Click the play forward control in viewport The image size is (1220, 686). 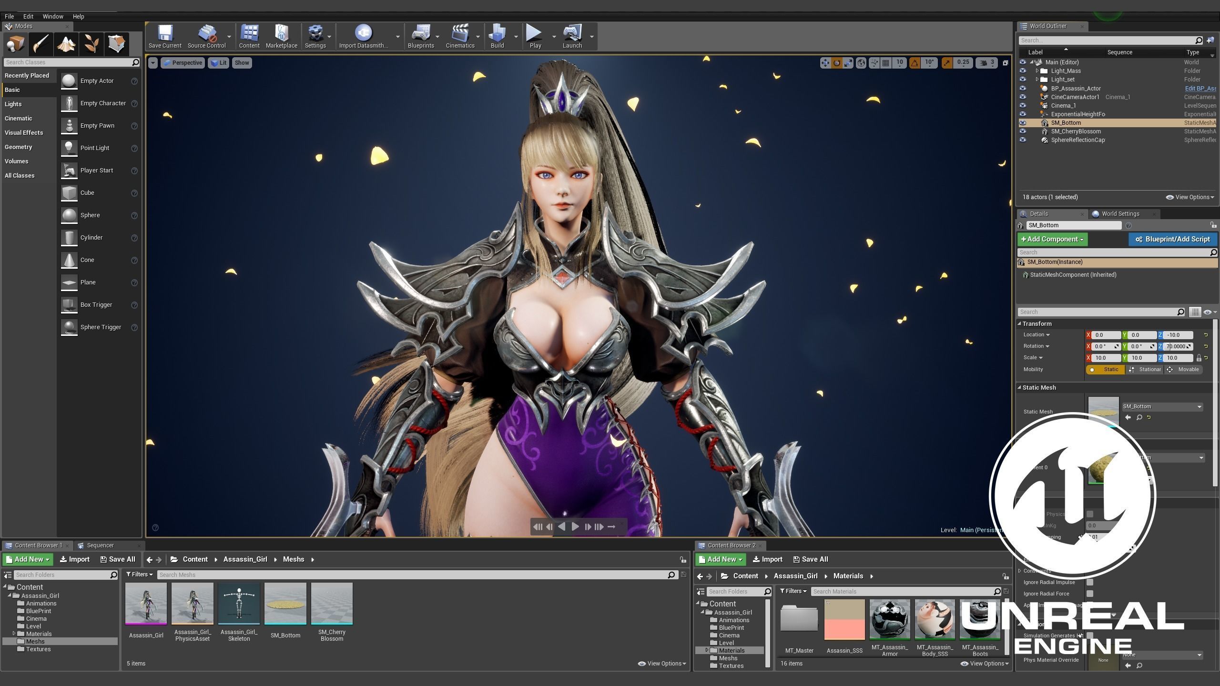(x=575, y=527)
